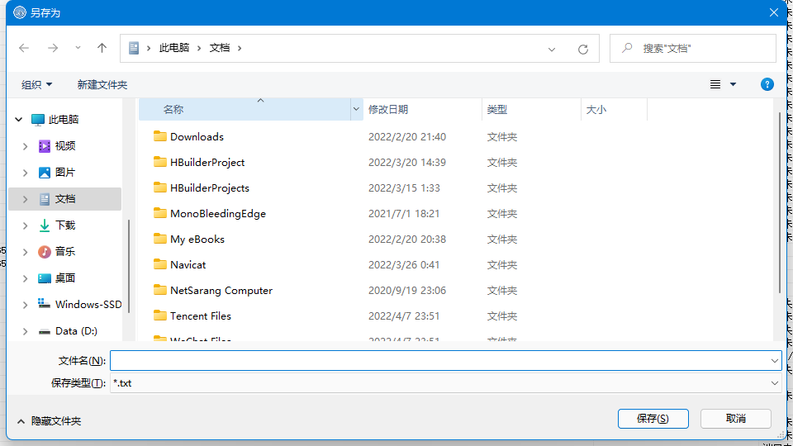Select the 音乐 music icon in sidebar
This screenshot has height=446, width=793.
tap(45, 252)
